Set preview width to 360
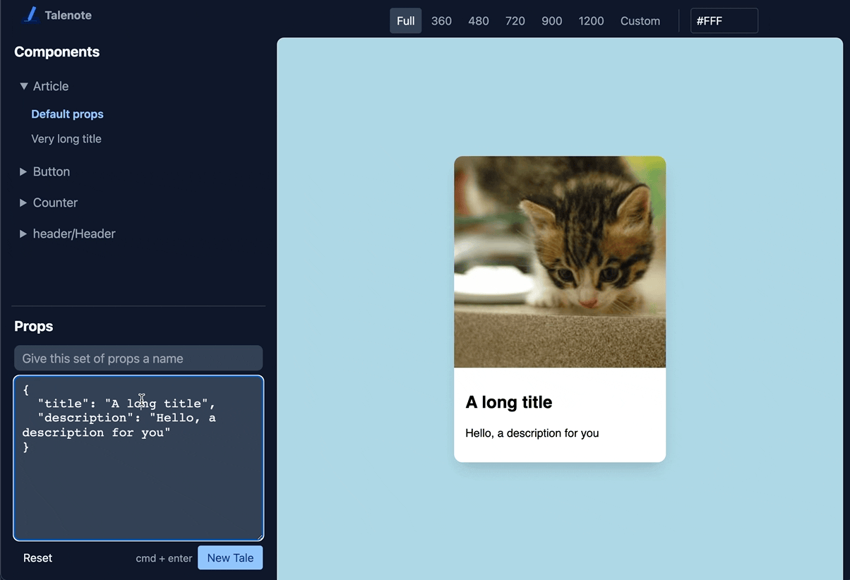 coord(441,21)
